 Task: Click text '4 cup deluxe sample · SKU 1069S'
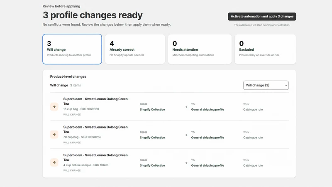click(86, 165)
